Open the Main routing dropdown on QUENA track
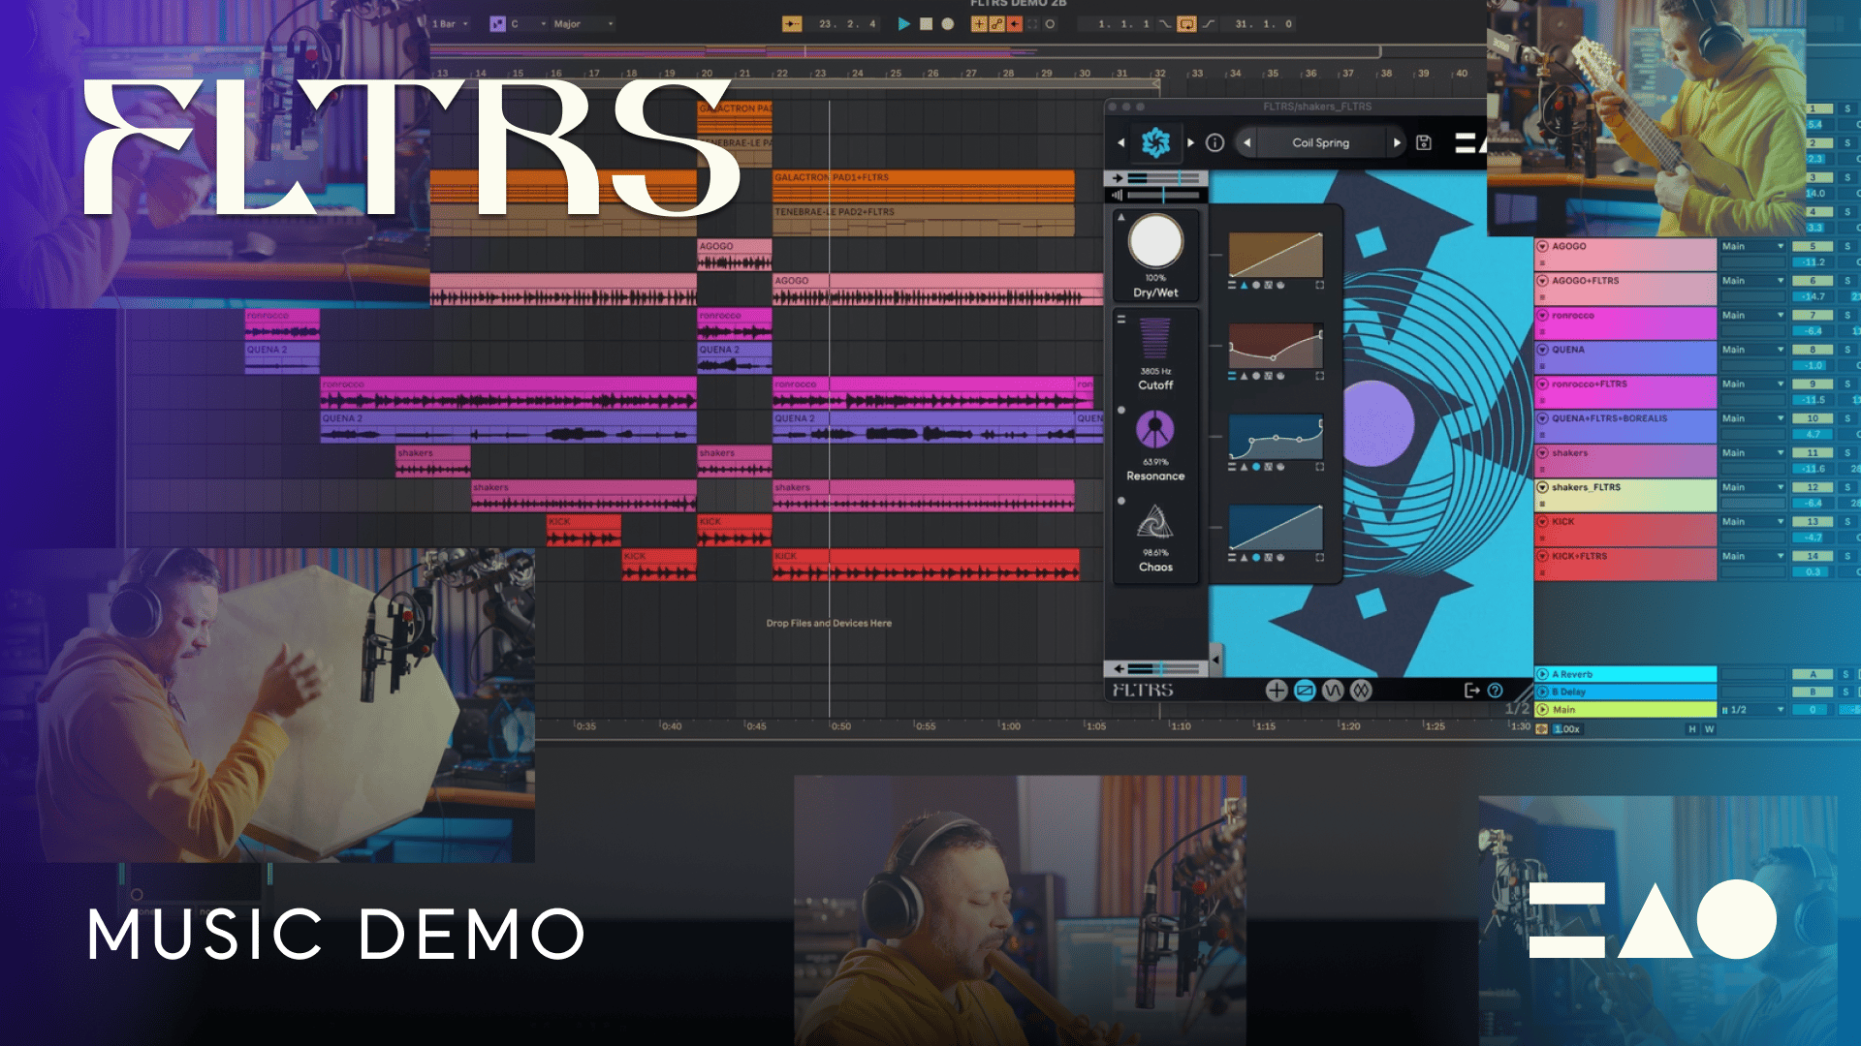Screen dimensions: 1861x1046 click(x=1752, y=351)
